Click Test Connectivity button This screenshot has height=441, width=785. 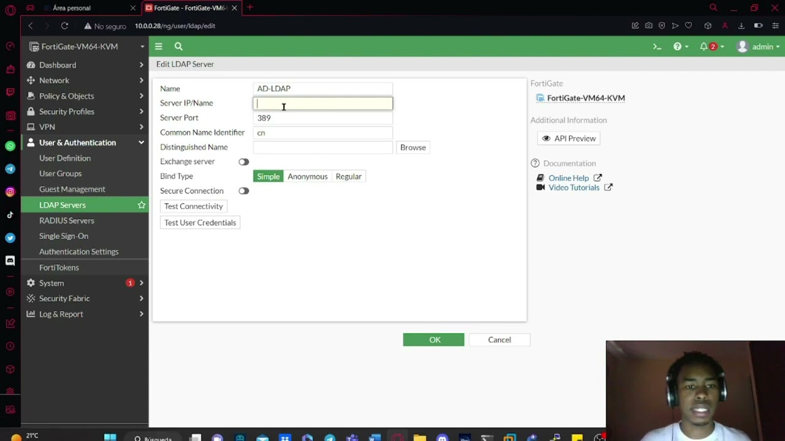pos(193,206)
